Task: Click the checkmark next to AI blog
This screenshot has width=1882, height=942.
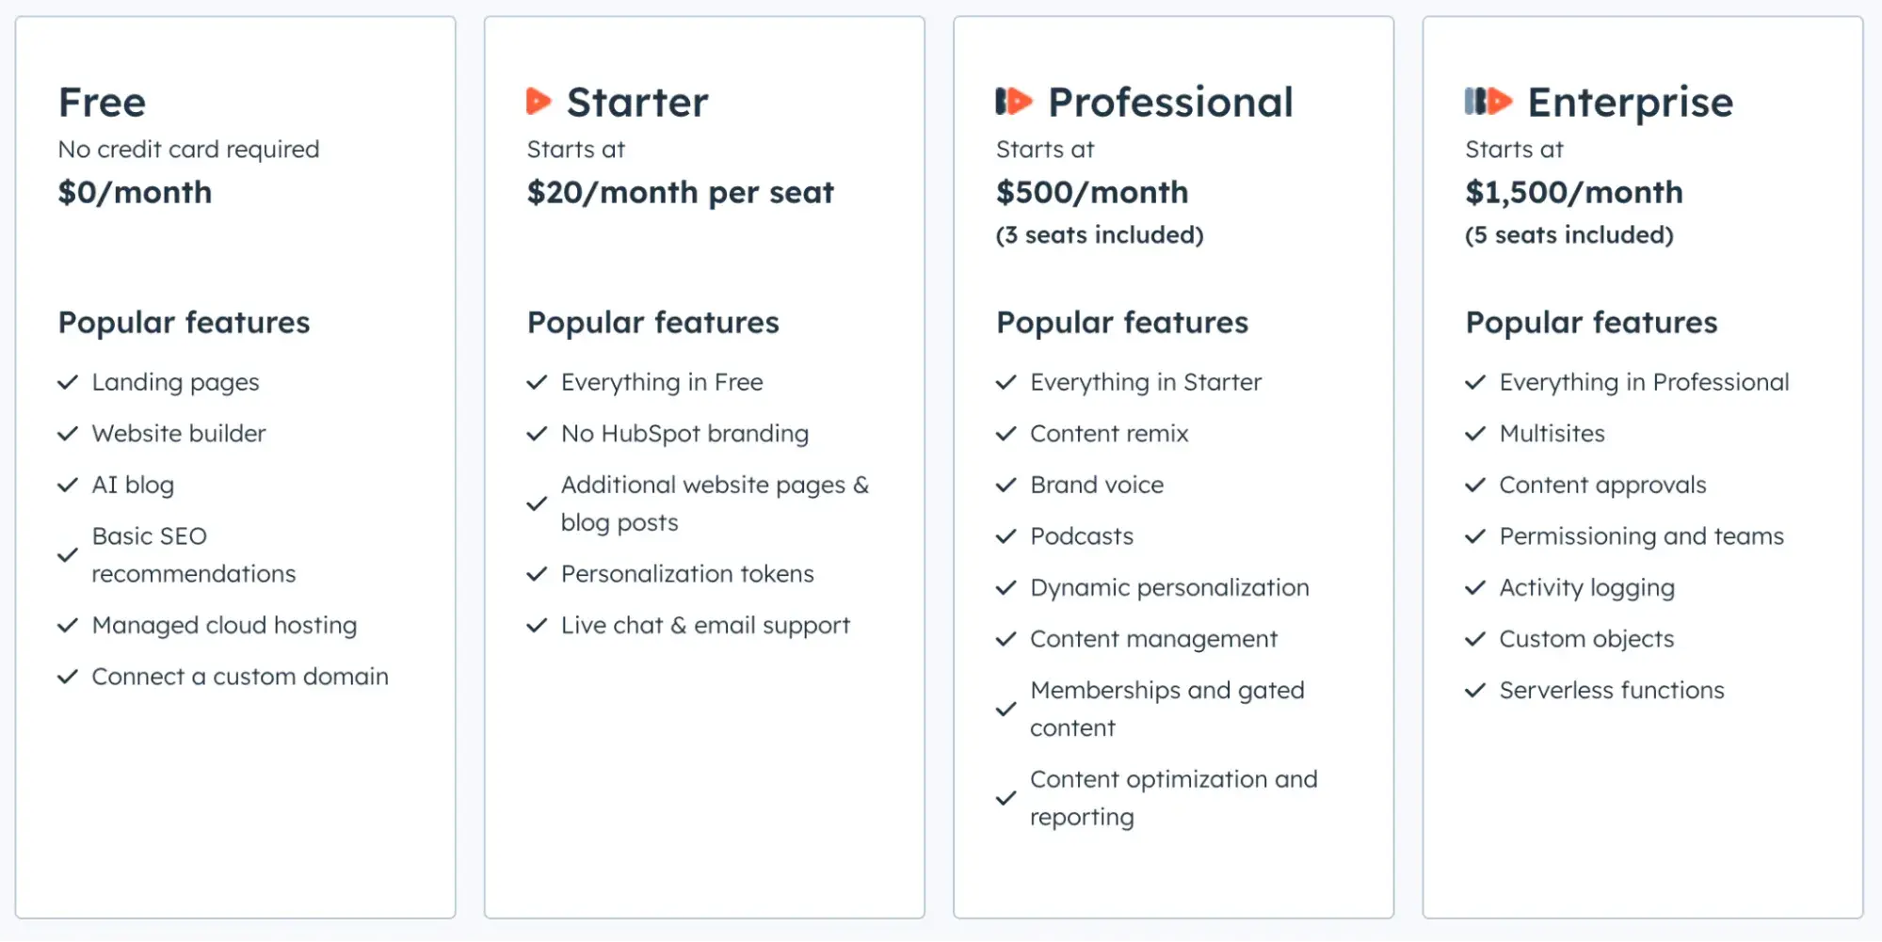Action: [68, 486]
